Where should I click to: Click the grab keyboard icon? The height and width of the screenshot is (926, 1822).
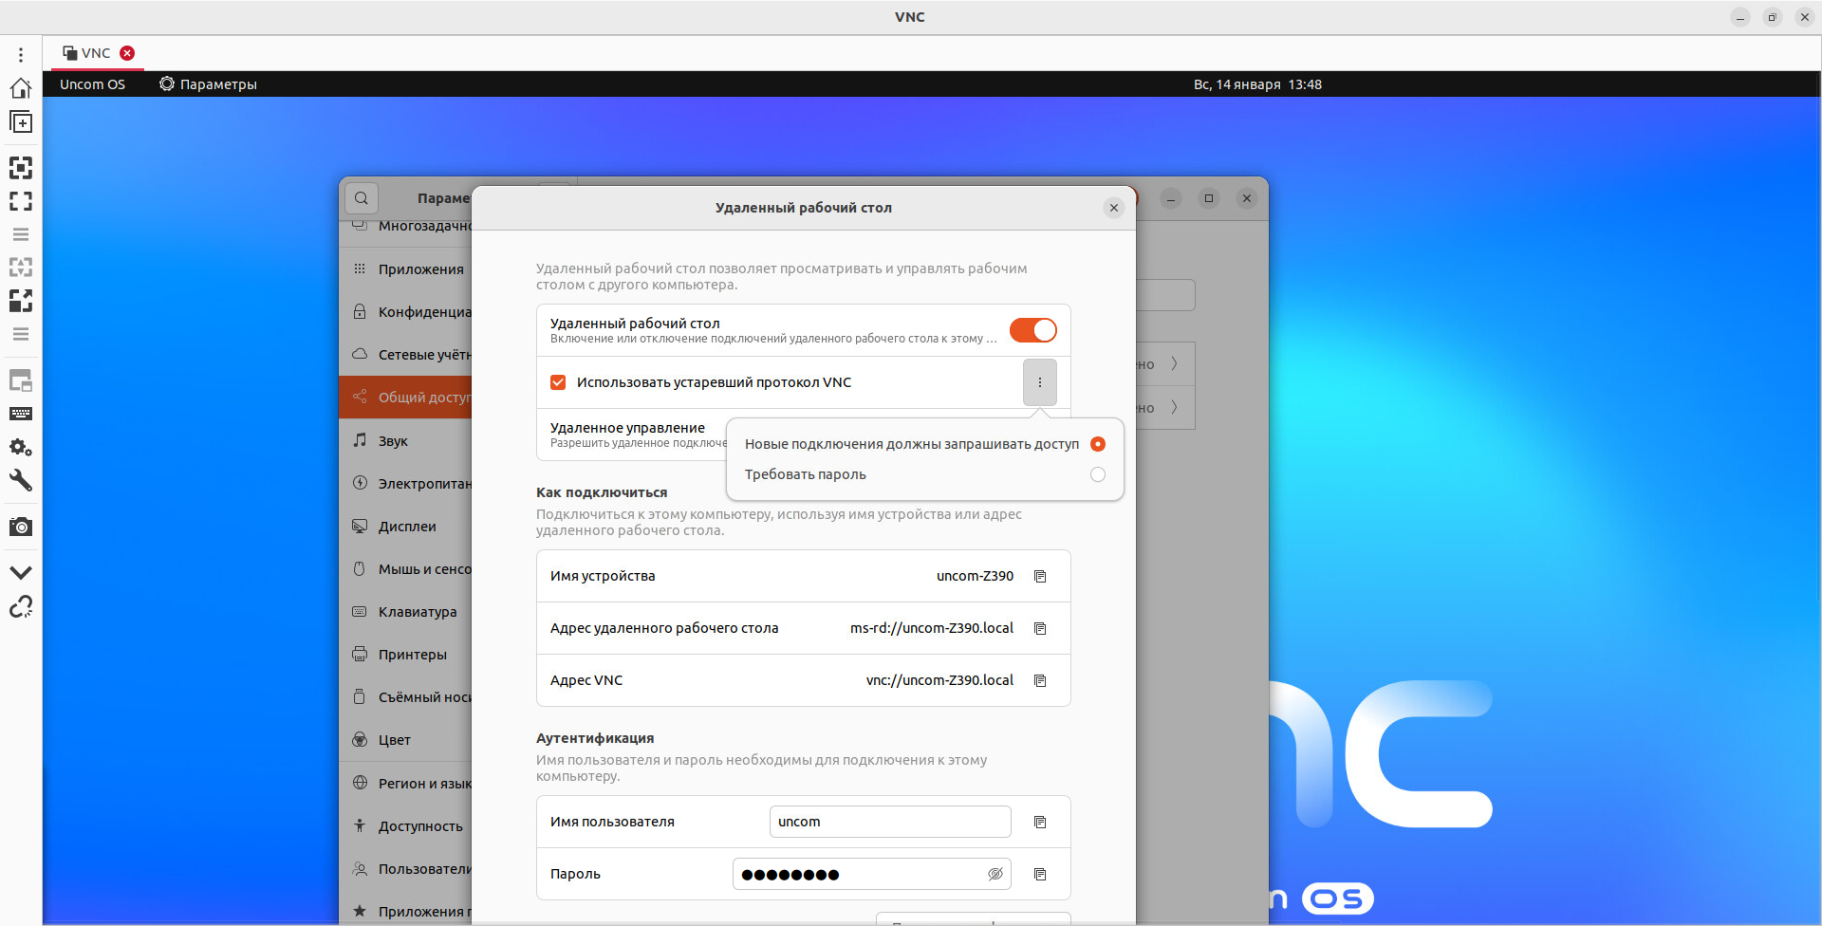point(21,414)
